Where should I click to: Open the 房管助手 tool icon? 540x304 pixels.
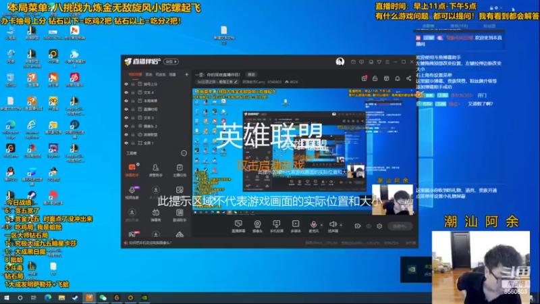[156, 170]
